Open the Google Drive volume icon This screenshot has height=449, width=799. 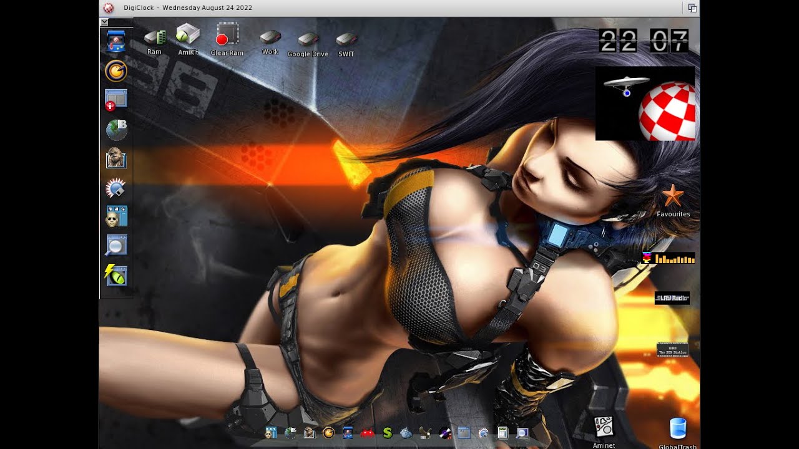(x=308, y=39)
